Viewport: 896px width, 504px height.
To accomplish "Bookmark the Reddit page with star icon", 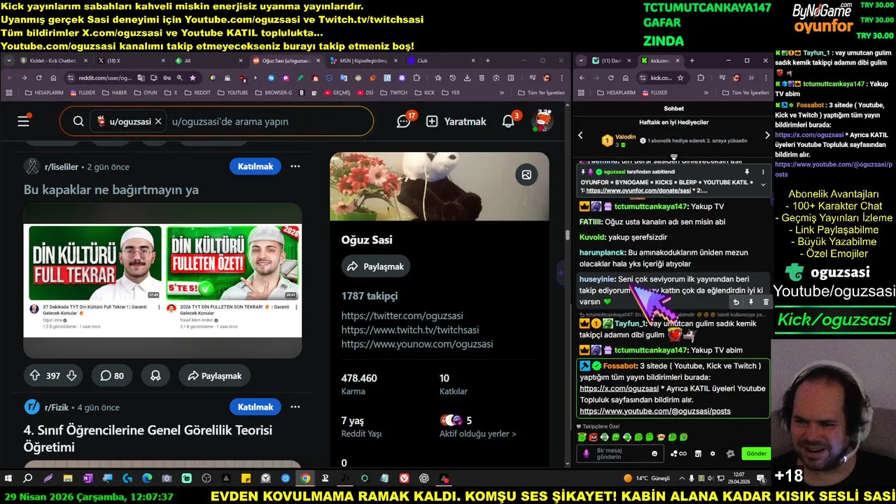I will (x=192, y=78).
